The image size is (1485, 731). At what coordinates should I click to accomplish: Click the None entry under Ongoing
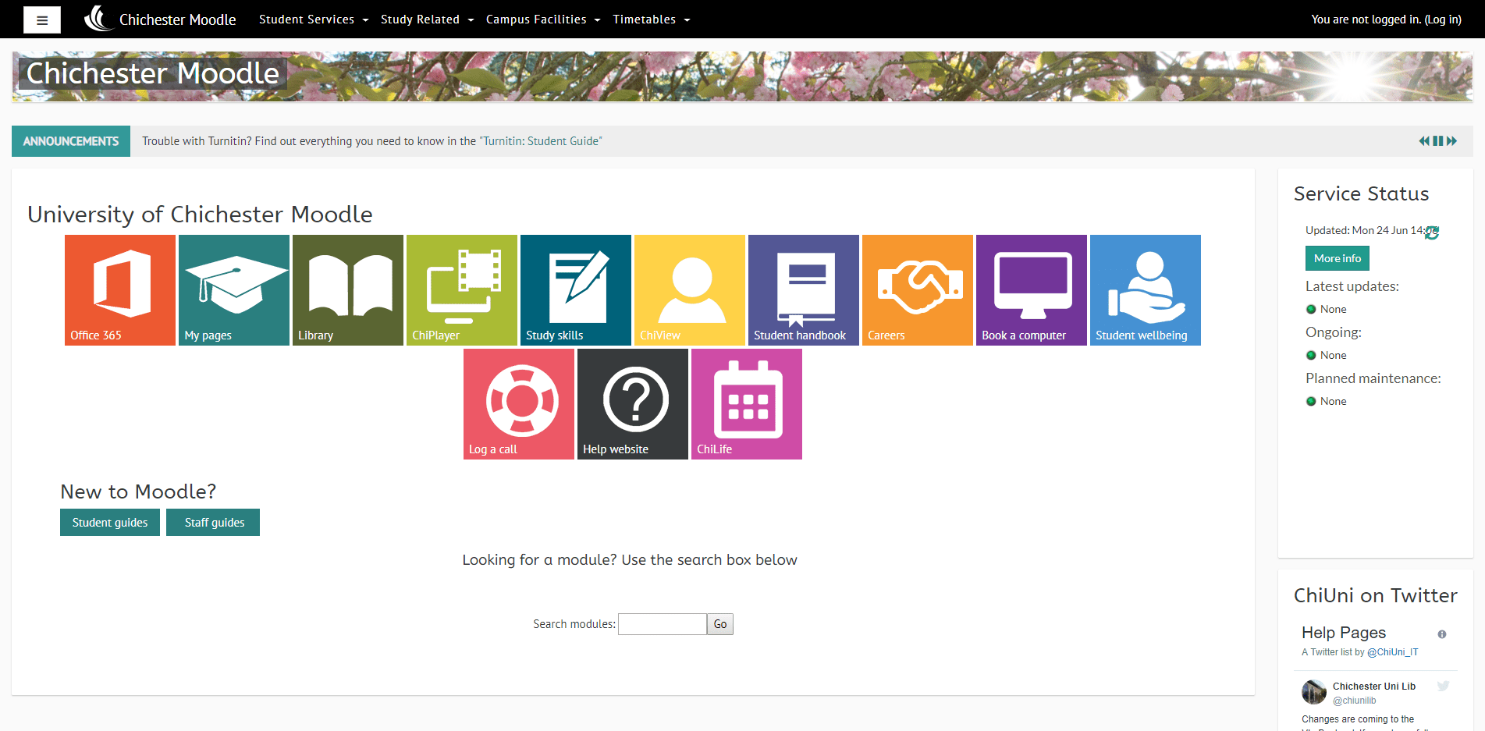click(x=1333, y=355)
